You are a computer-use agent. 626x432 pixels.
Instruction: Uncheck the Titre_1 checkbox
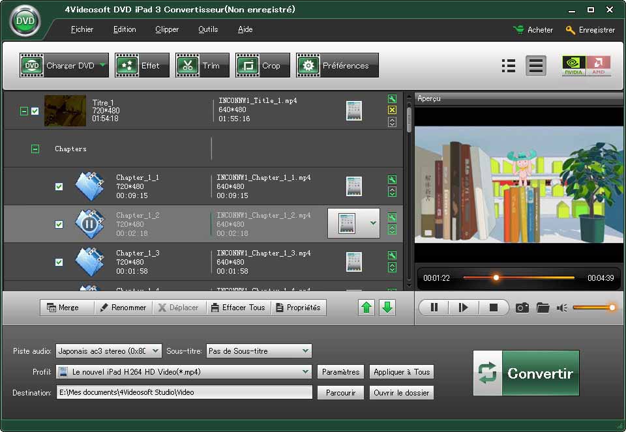35,111
